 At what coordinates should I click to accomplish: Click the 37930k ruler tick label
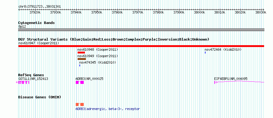[x=56, y=12]
